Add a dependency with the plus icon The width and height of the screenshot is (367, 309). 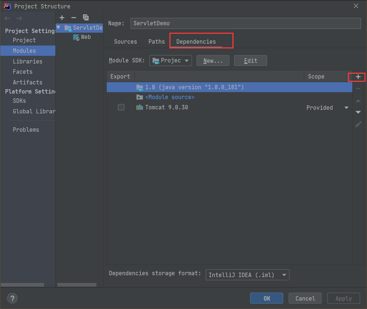click(358, 77)
